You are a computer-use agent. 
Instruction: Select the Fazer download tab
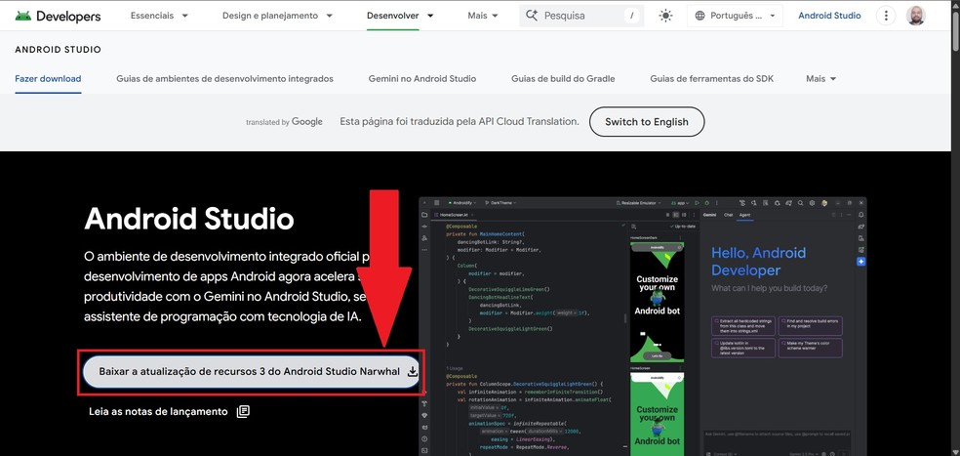[x=48, y=78]
